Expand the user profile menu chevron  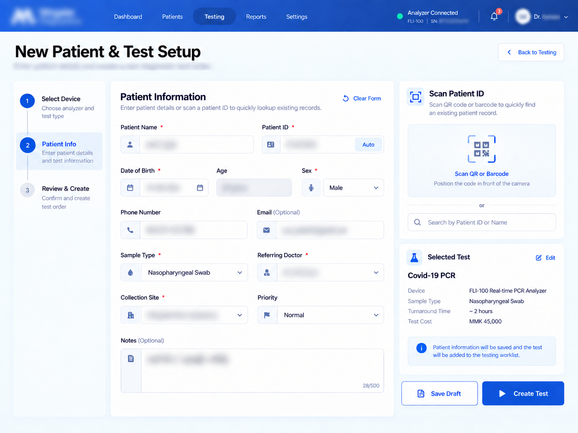click(566, 17)
